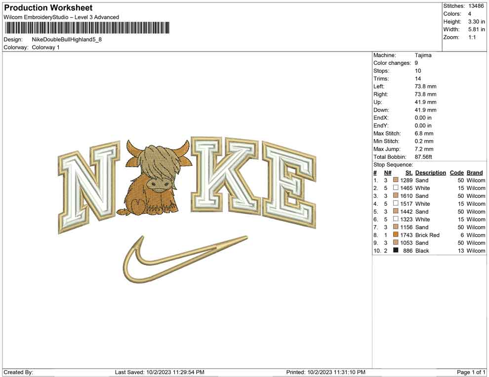Click the Color changes value '9'
489x377 pixels.
(416, 63)
